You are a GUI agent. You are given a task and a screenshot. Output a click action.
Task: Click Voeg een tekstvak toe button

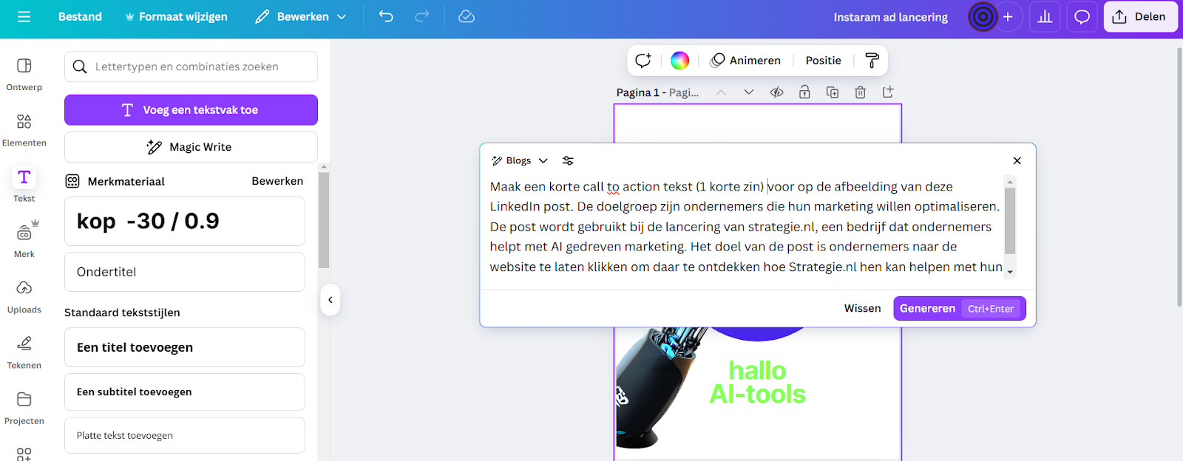[191, 110]
